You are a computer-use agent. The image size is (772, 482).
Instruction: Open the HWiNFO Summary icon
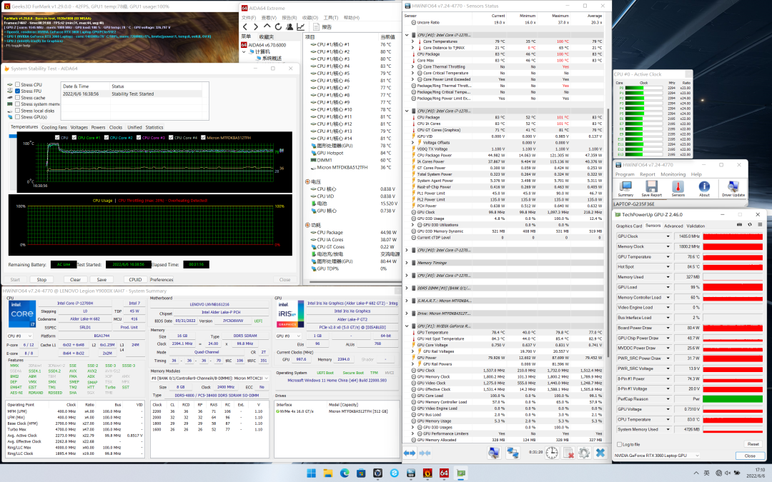pos(625,188)
